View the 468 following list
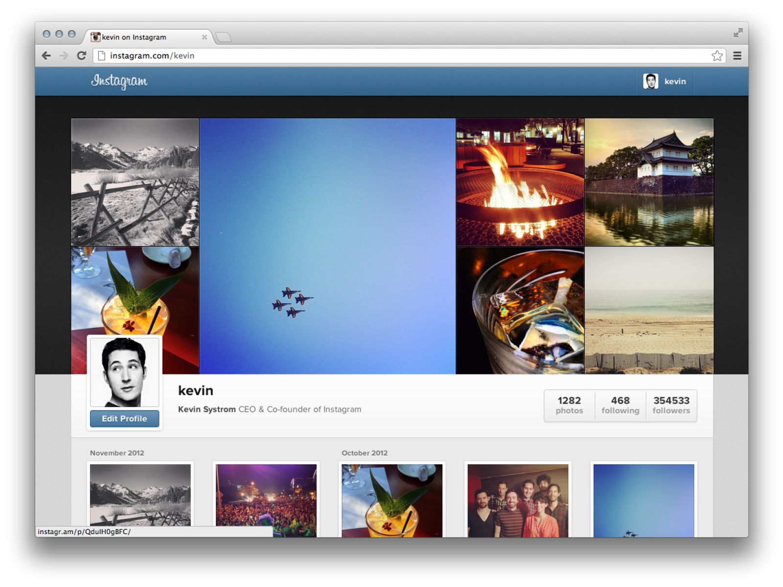 pos(620,406)
